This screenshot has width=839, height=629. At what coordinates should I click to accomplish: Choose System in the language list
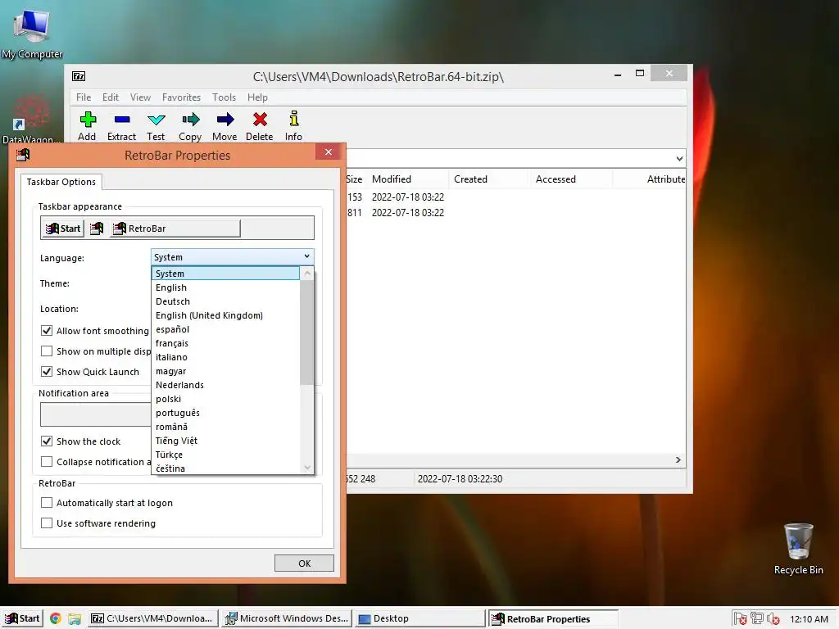(226, 274)
